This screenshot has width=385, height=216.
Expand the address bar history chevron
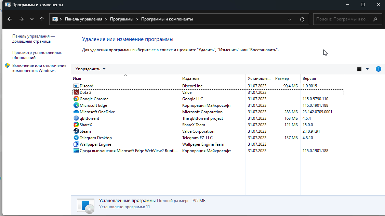(290, 19)
